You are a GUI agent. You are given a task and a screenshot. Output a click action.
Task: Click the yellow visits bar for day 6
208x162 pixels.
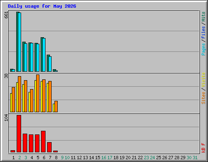coord(41,96)
